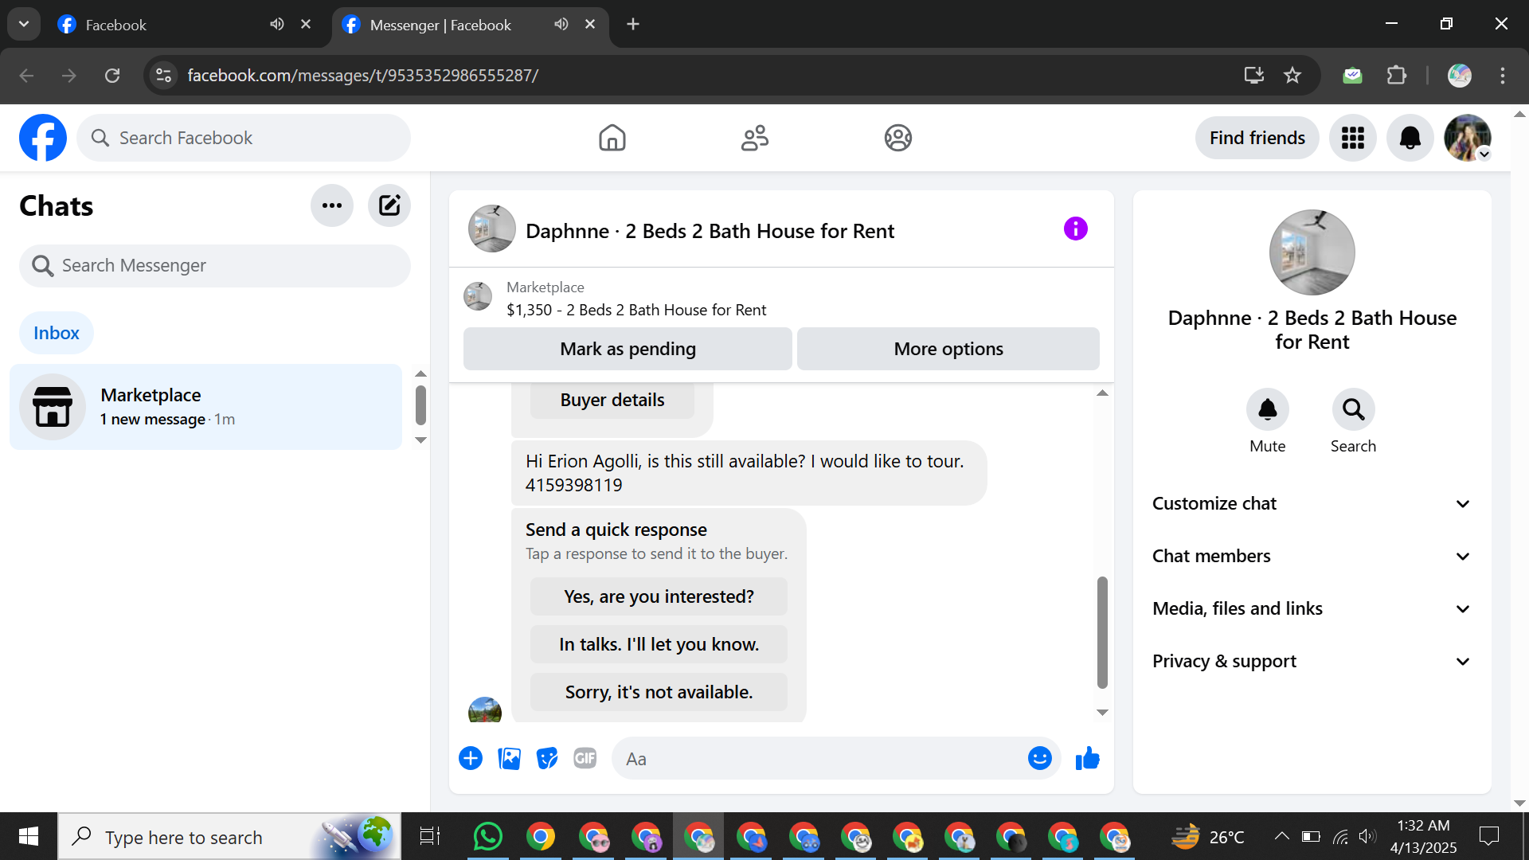Open the weather widget showing 26°C
The height and width of the screenshot is (860, 1529).
coord(1208,836)
